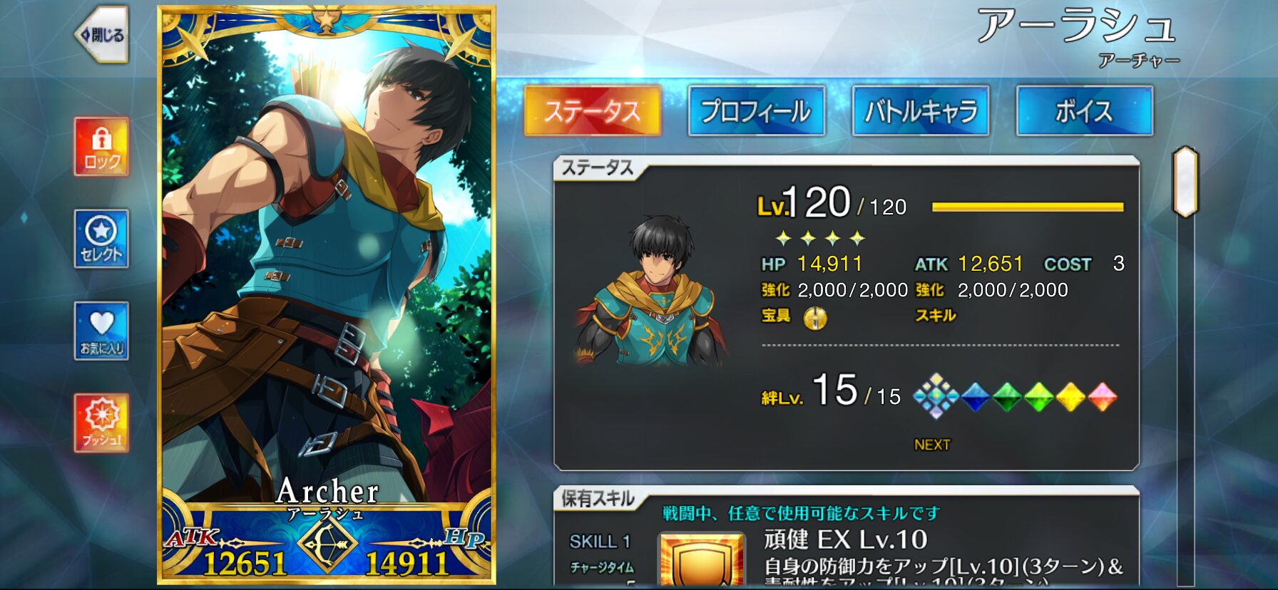Image resolution: width=1278 pixels, height=590 pixels.
Task: Click Arash's battle sprite portrait
Action: pos(653,291)
